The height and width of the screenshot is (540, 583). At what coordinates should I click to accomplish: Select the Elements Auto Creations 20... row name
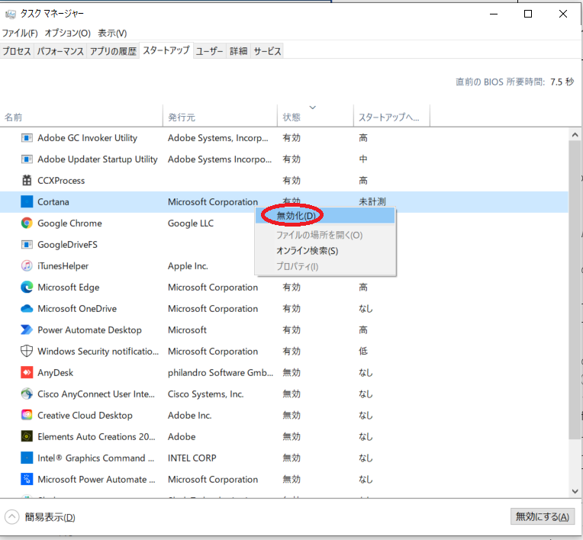point(96,437)
